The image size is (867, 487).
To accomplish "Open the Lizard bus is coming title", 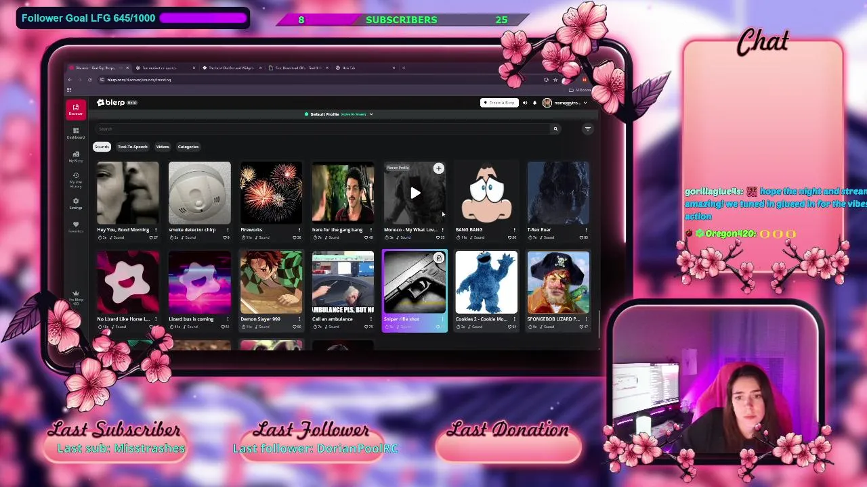I will coord(191,319).
